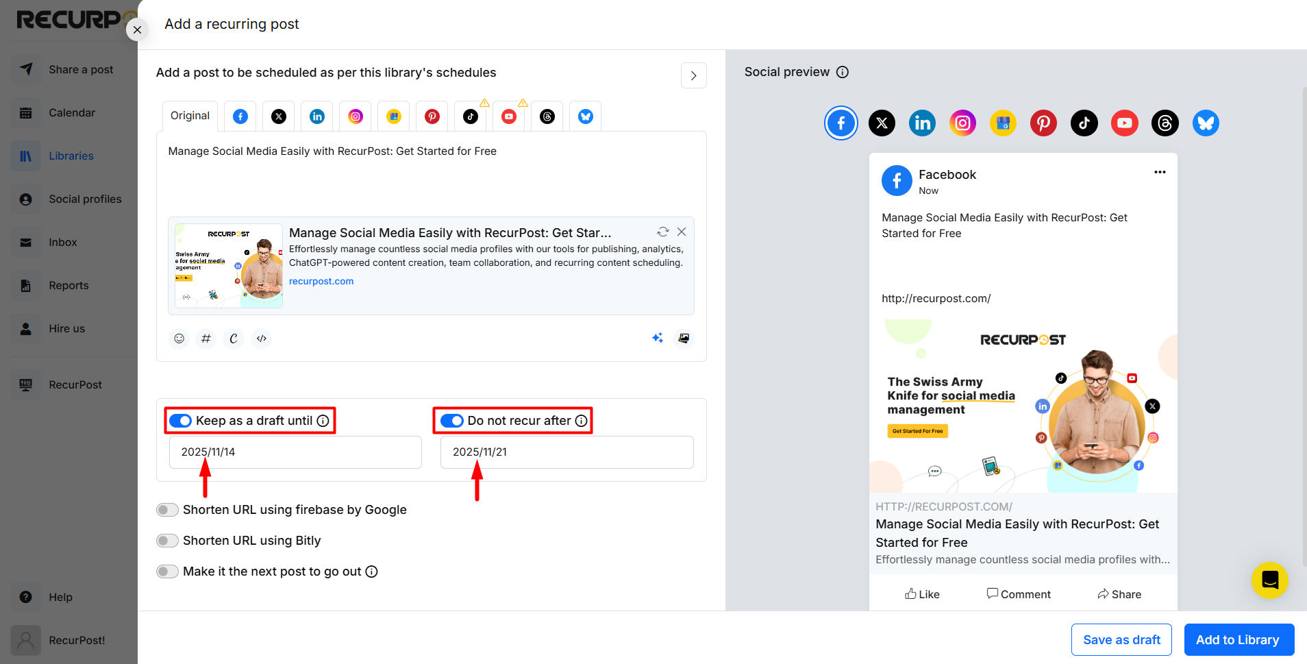Preview post on LinkedIn in social preview
The width and height of the screenshot is (1307, 664).
[x=923, y=123]
